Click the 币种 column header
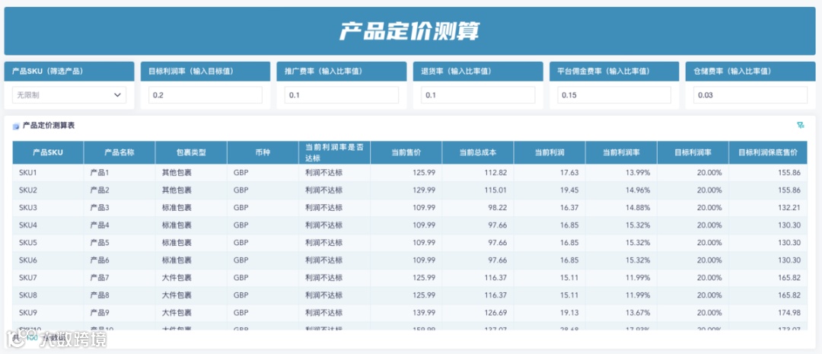Image resolution: width=822 pixels, height=354 pixels. (x=263, y=152)
